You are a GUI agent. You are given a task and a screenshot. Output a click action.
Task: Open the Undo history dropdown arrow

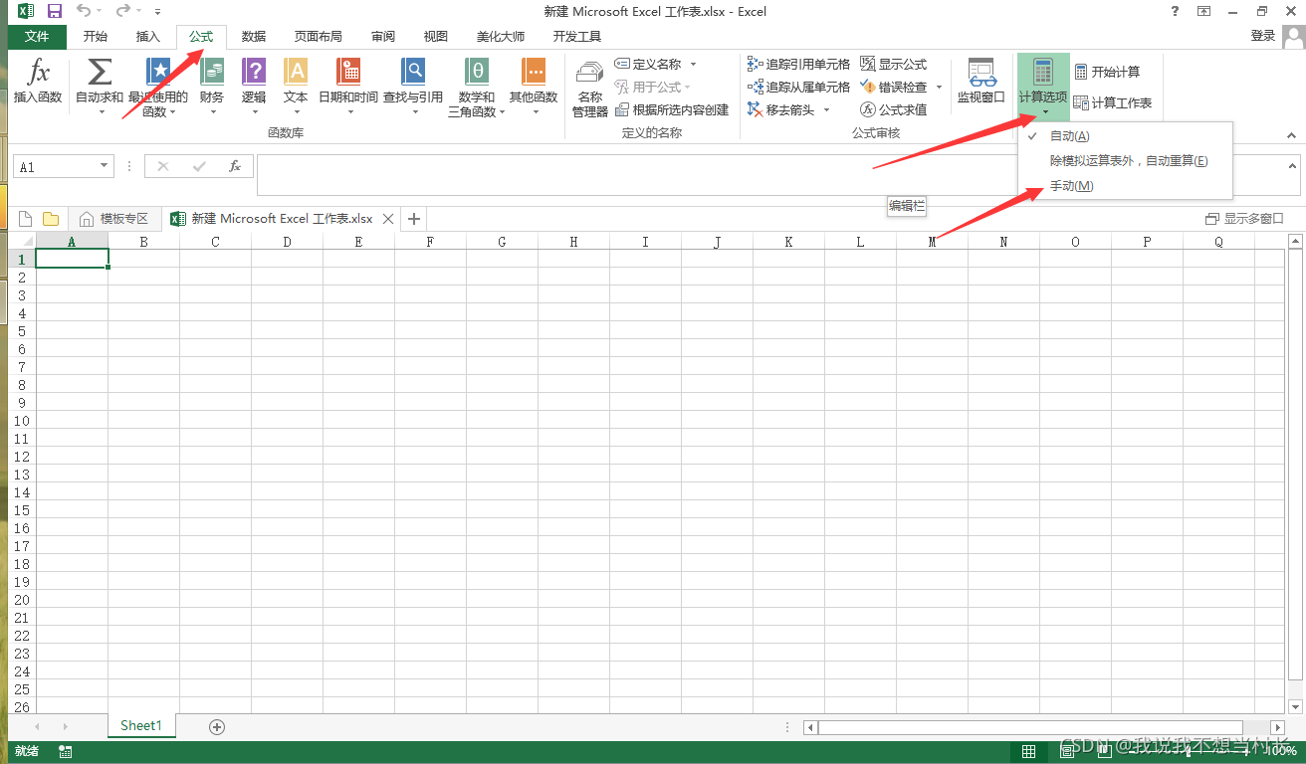[x=101, y=11]
